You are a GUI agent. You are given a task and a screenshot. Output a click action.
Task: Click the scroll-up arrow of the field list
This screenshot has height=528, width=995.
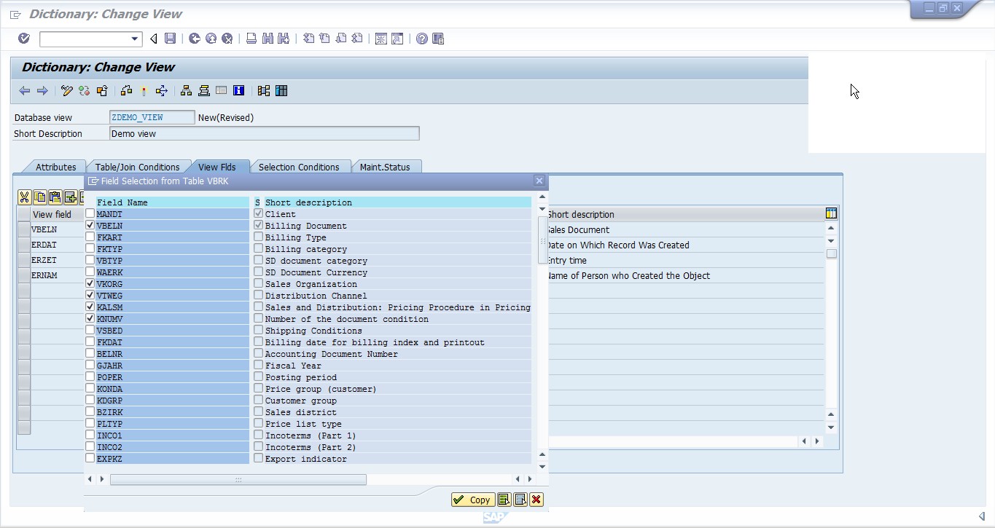tap(542, 196)
